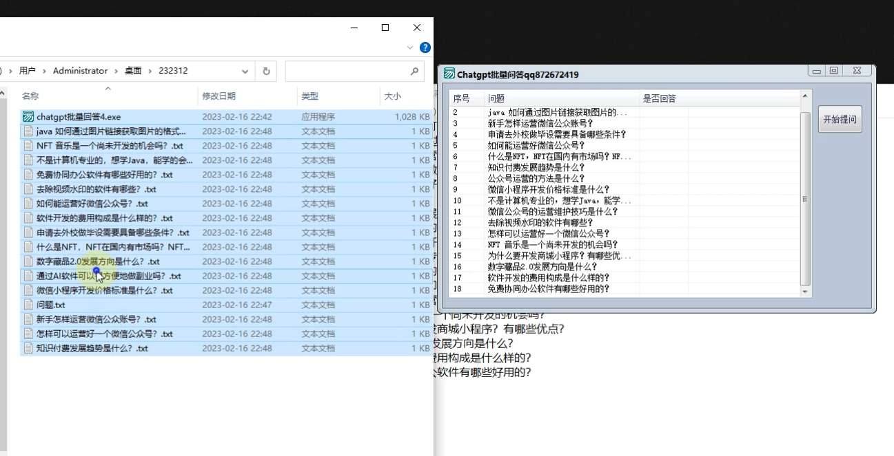Screen dimensions: 894x456
Task: Click the icon of 知识付费发展趋势是什么？.txt
Action: (28, 348)
